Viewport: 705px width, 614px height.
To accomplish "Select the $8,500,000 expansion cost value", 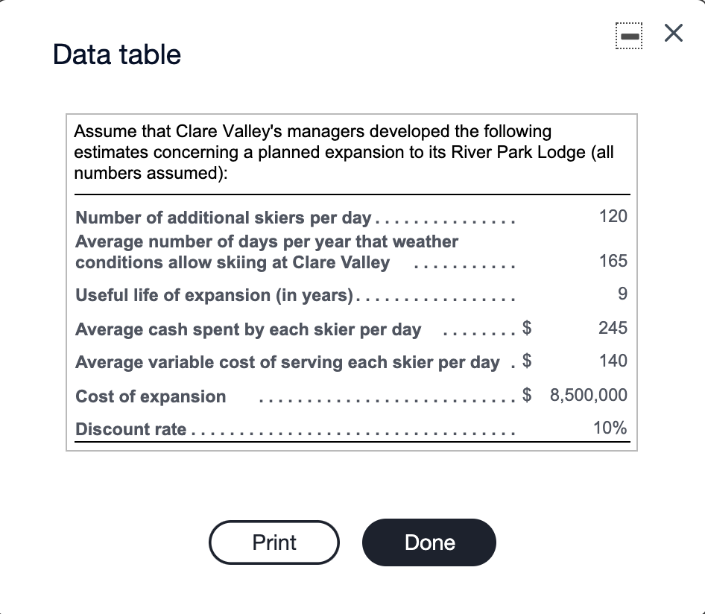I will point(589,395).
